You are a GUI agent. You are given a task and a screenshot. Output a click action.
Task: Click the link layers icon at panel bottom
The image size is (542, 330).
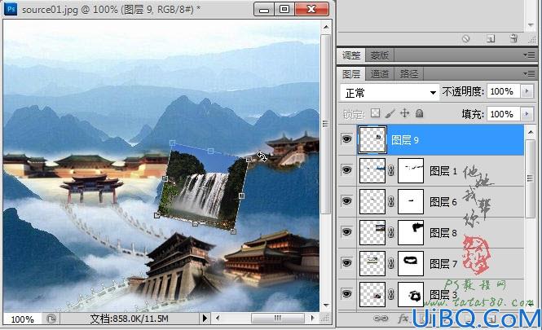pyautogui.click(x=381, y=319)
